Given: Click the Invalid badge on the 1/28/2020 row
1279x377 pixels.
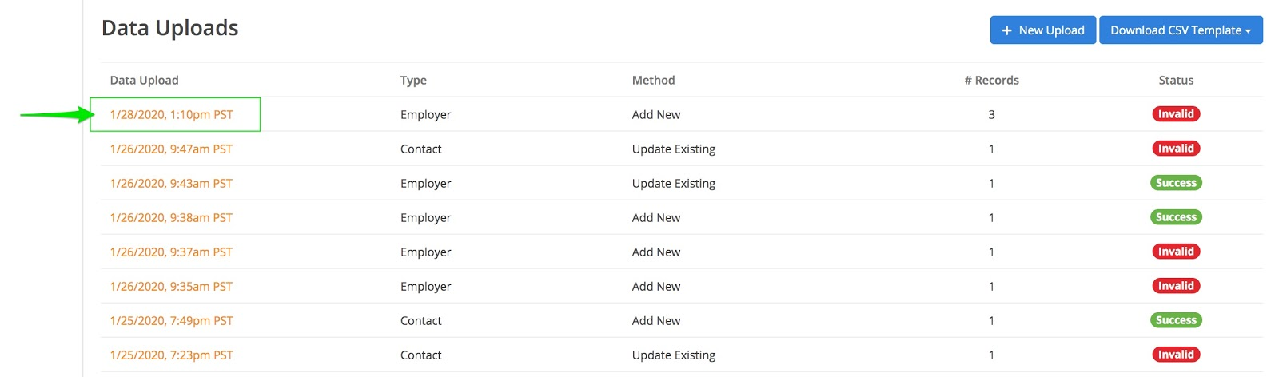Looking at the screenshot, I should [x=1176, y=114].
